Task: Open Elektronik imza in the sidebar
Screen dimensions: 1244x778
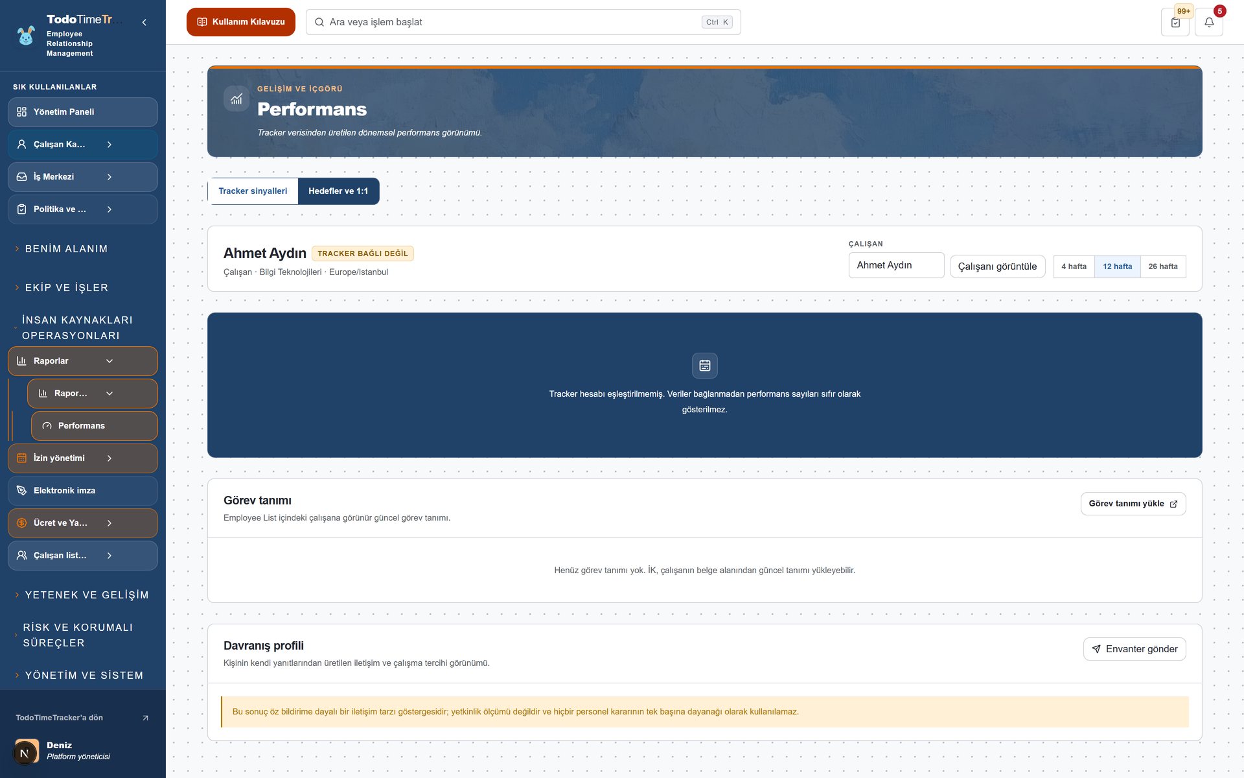Action: (x=83, y=491)
